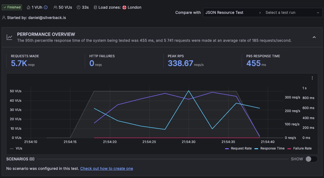Click the UK flag icon beside London

[124, 7]
